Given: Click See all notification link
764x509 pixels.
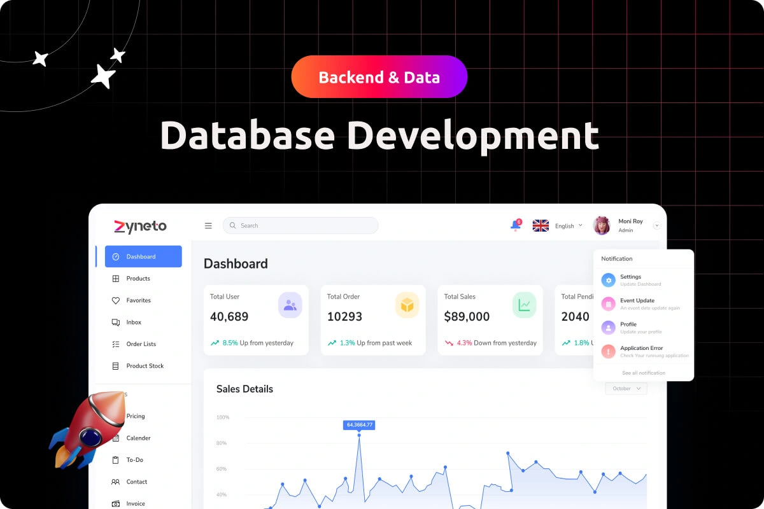Looking at the screenshot, I should [644, 373].
